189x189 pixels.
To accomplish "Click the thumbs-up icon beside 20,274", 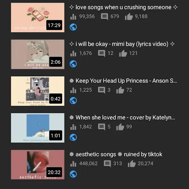I will click(x=132, y=164).
